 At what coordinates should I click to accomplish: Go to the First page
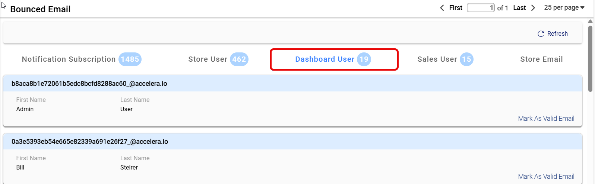point(455,8)
